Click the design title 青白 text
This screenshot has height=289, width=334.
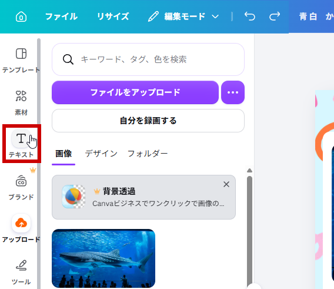[x=308, y=16]
